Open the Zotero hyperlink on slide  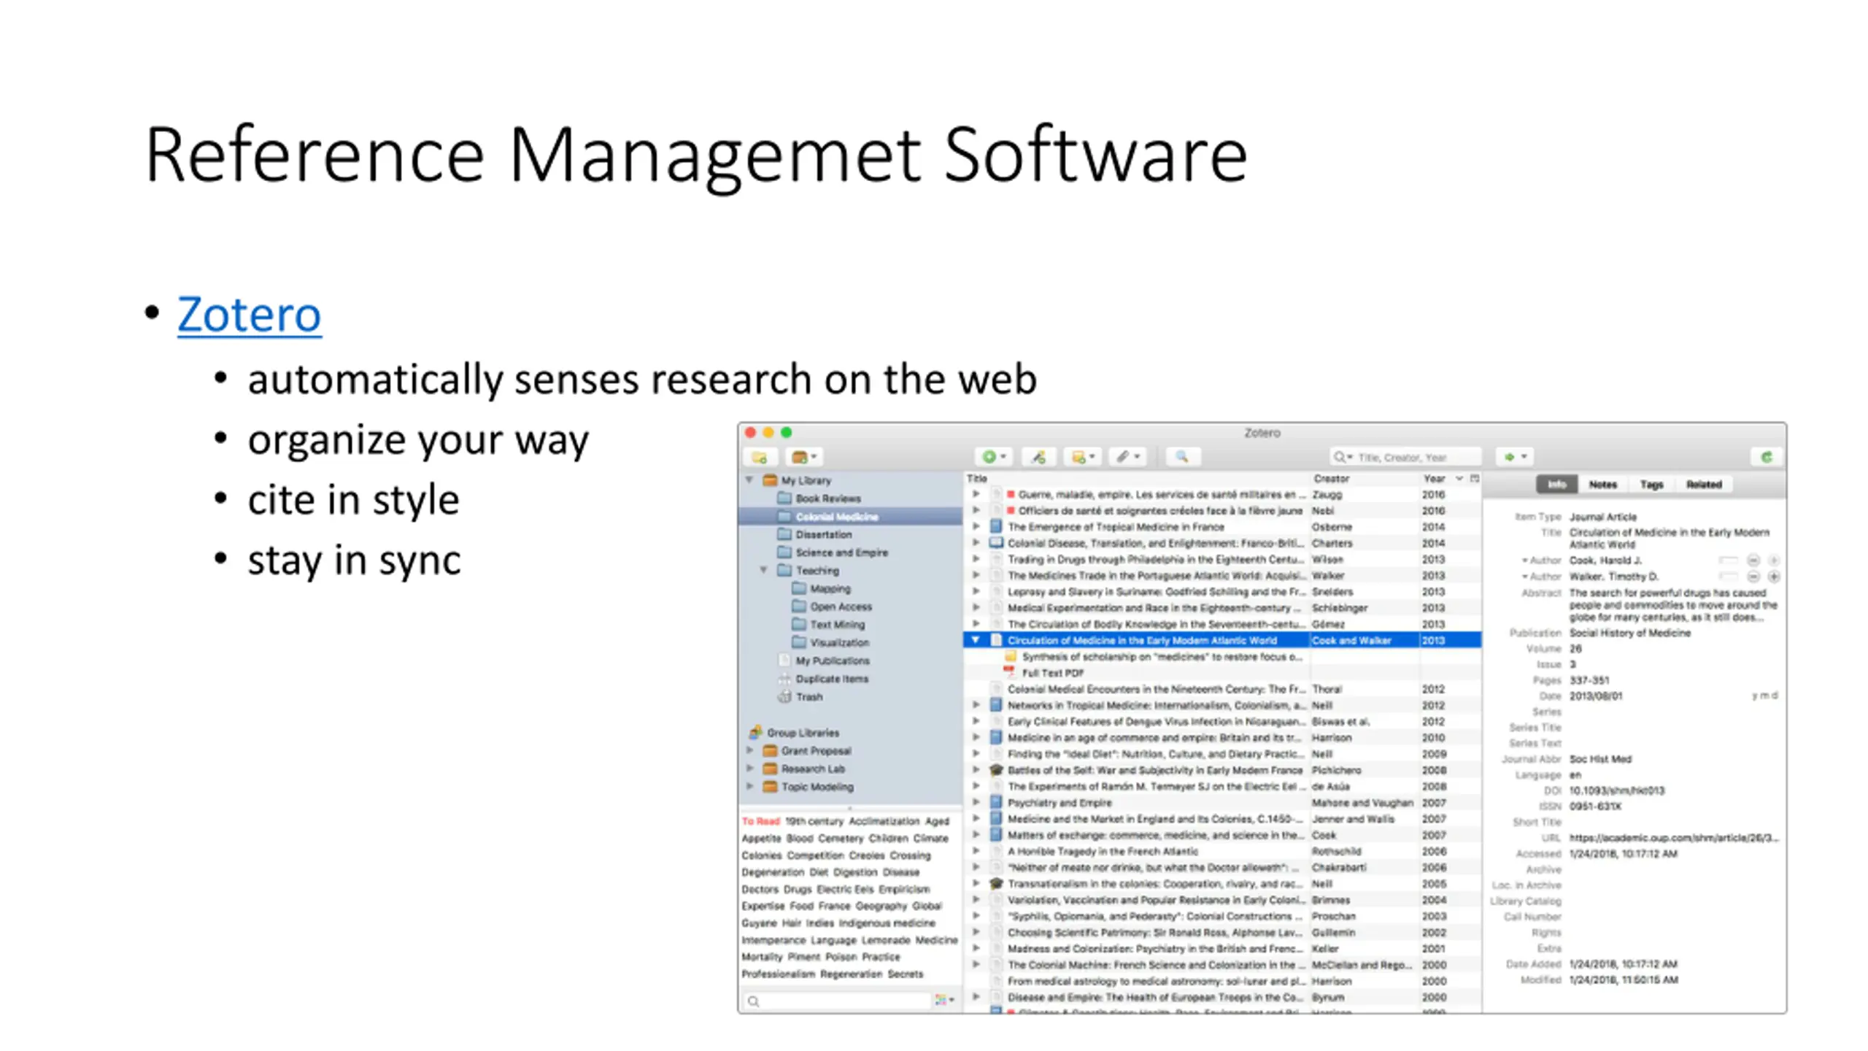[249, 315]
